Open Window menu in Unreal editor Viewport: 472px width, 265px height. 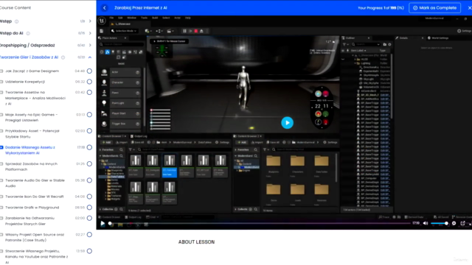click(131, 18)
